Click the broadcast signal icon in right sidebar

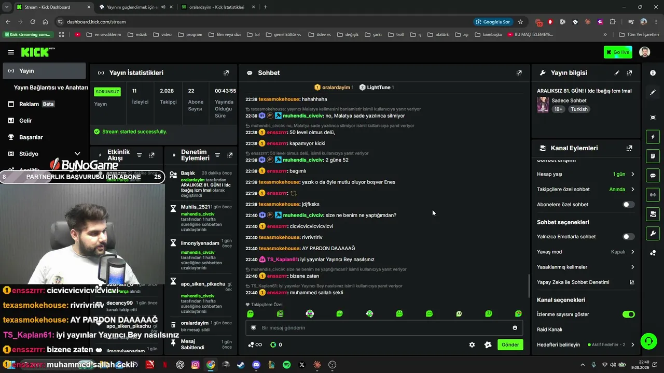(x=653, y=195)
